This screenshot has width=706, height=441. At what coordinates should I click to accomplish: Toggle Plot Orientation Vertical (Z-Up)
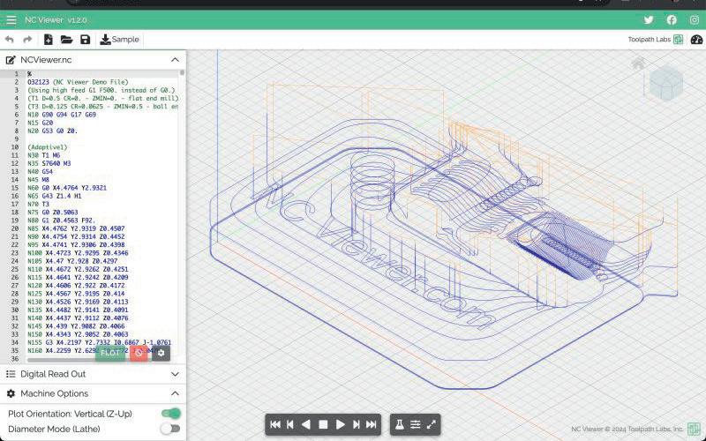(x=171, y=414)
